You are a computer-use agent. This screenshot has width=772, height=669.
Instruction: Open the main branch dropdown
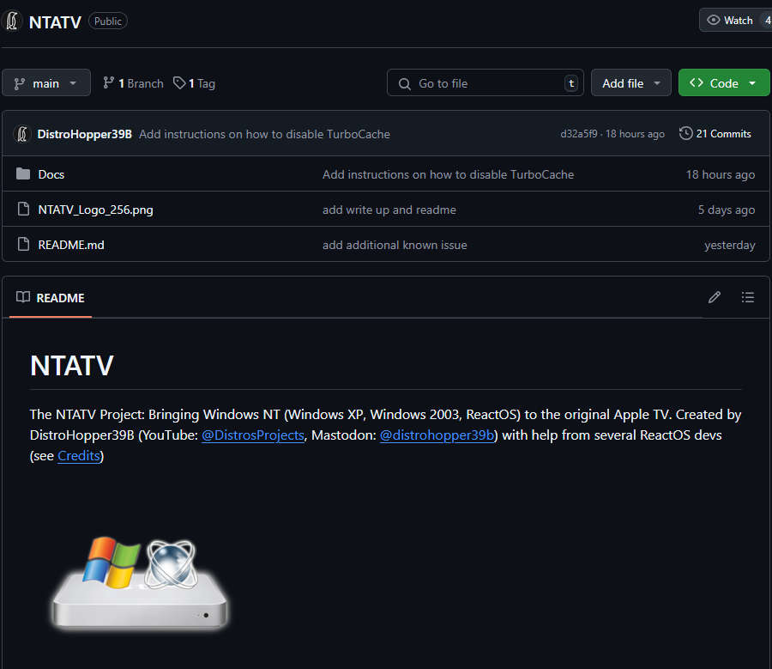[x=46, y=82]
